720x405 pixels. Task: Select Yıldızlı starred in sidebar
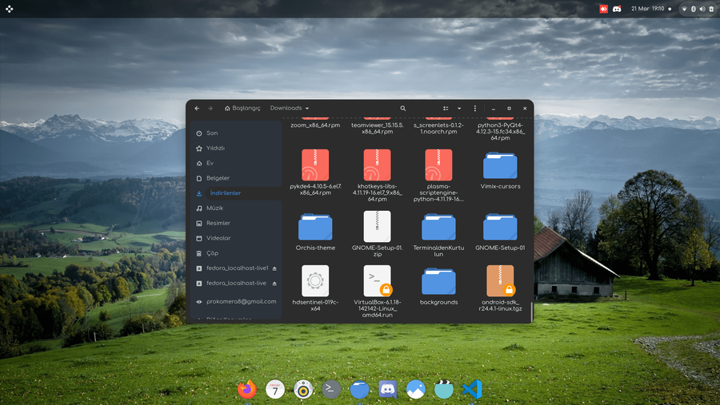[x=237, y=148]
